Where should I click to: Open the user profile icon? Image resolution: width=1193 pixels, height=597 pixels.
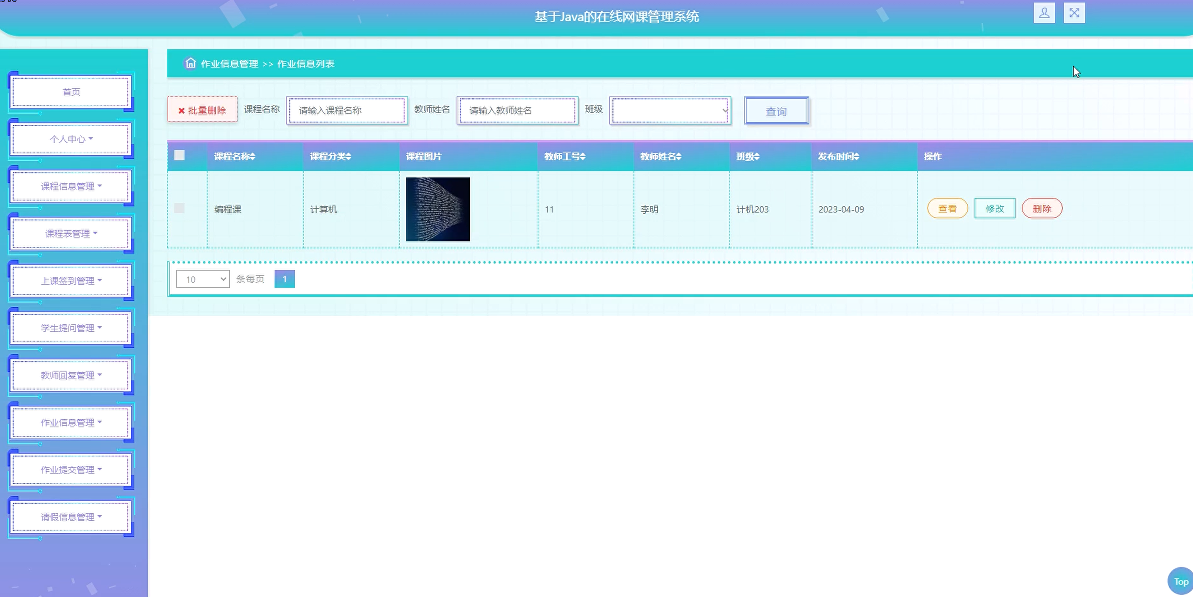pyautogui.click(x=1044, y=13)
